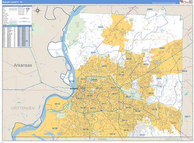Viewport: 194px width, 143px height.
Task: Click the ZIP code label 38139
Action: click(154, 109)
